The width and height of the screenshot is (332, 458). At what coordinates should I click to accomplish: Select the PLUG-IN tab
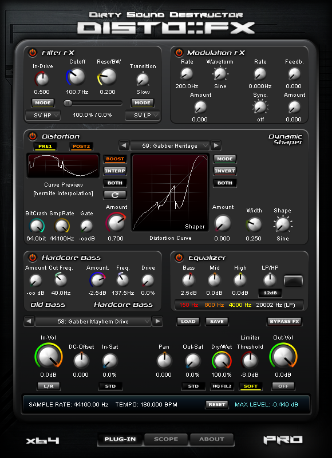(120, 439)
